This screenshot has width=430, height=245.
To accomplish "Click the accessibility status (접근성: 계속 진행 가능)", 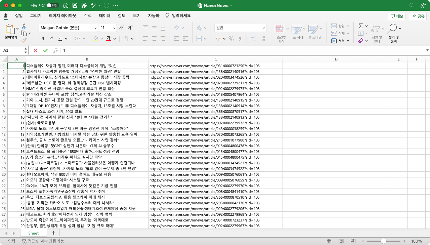I will click(x=43, y=241).
